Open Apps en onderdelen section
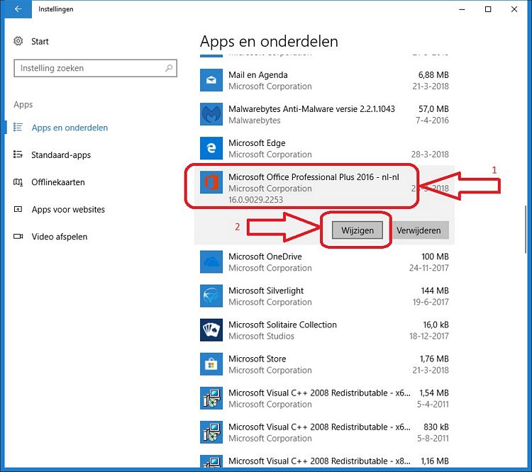The height and width of the screenshot is (472, 532). (x=70, y=128)
